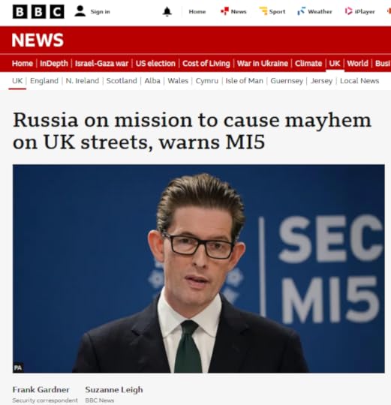Select War in Ukraine in red navigation
Viewport: 391px width, 405px height.
[263, 63]
